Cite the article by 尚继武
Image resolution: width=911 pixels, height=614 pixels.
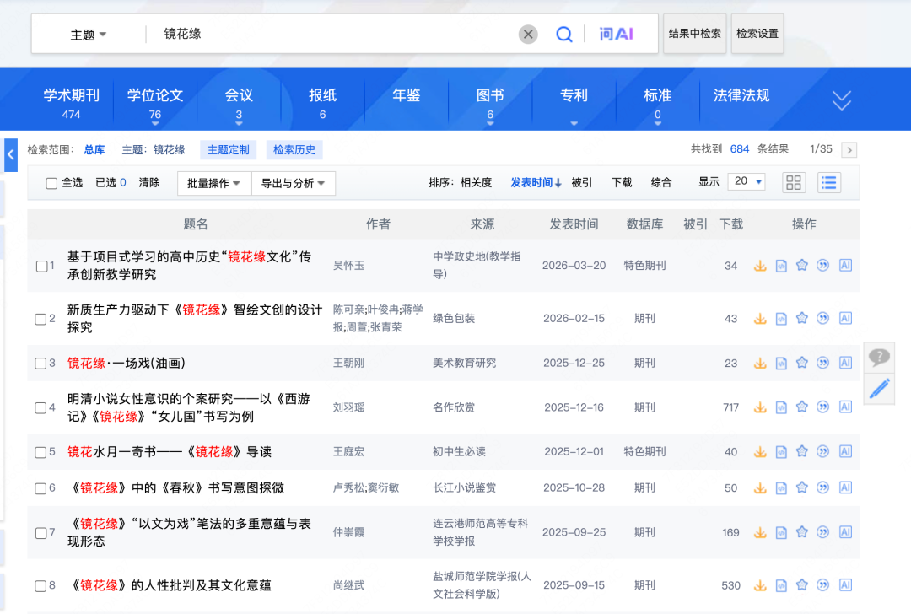pos(822,585)
